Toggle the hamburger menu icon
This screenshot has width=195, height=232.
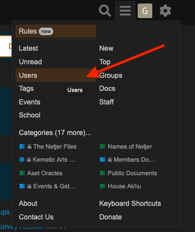pos(125,11)
